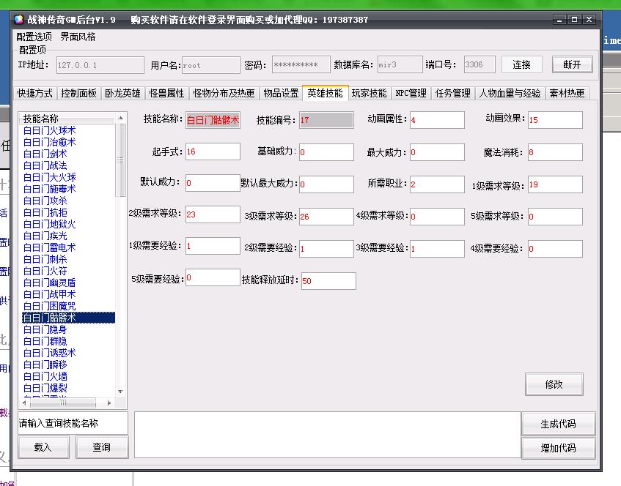The image size is (621, 486).
Task: Click the 生成代码 button
Action: click(x=558, y=424)
